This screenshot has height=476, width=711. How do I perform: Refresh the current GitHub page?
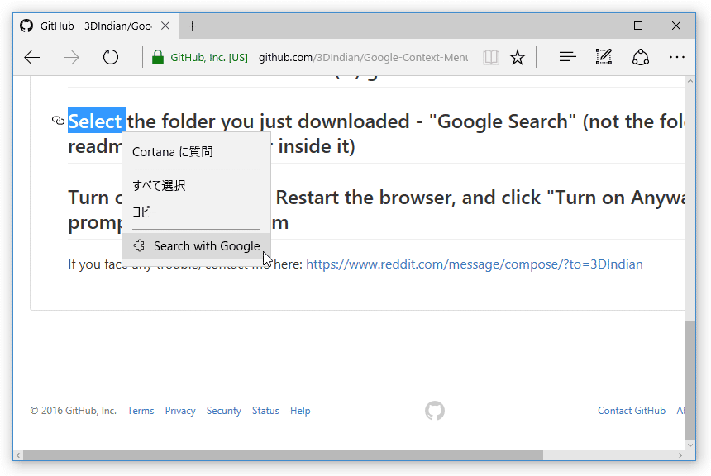coord(110,58)
